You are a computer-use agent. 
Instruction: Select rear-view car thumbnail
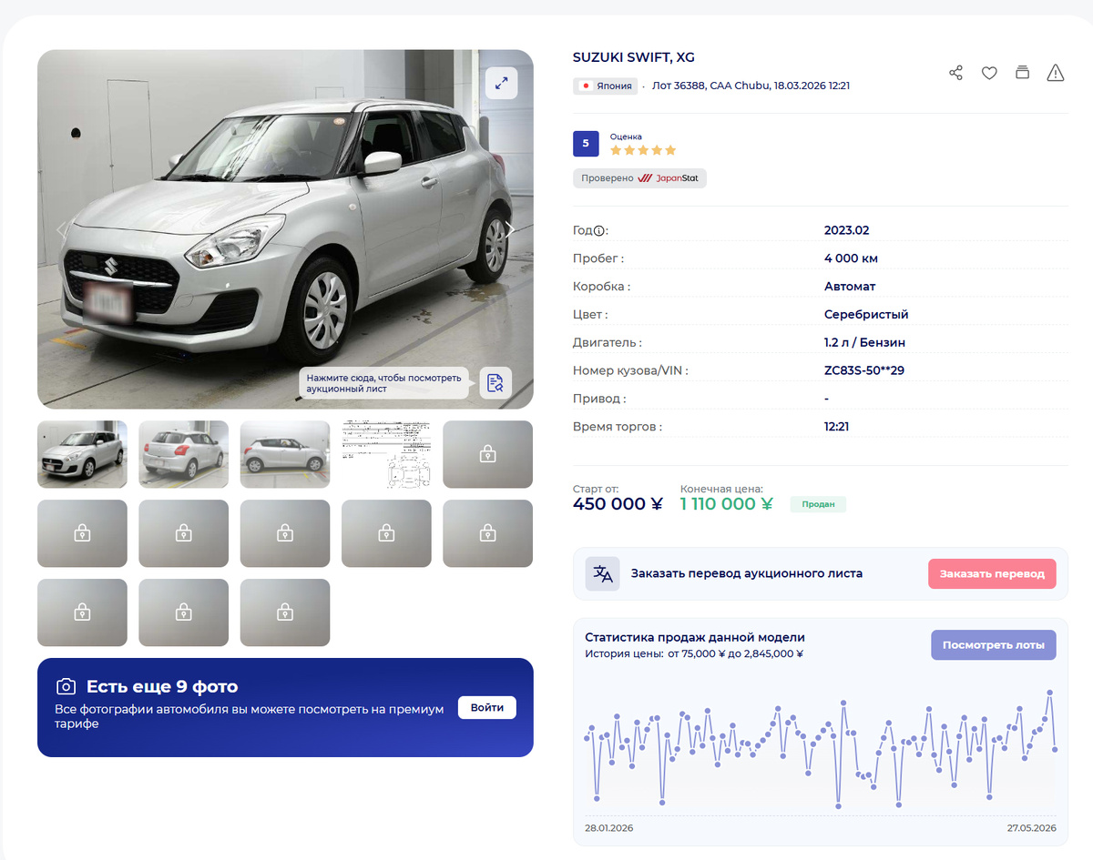(184, 454)
